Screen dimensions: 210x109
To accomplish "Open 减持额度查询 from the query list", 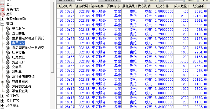I will pyautogui.click(x=21, y=86).
